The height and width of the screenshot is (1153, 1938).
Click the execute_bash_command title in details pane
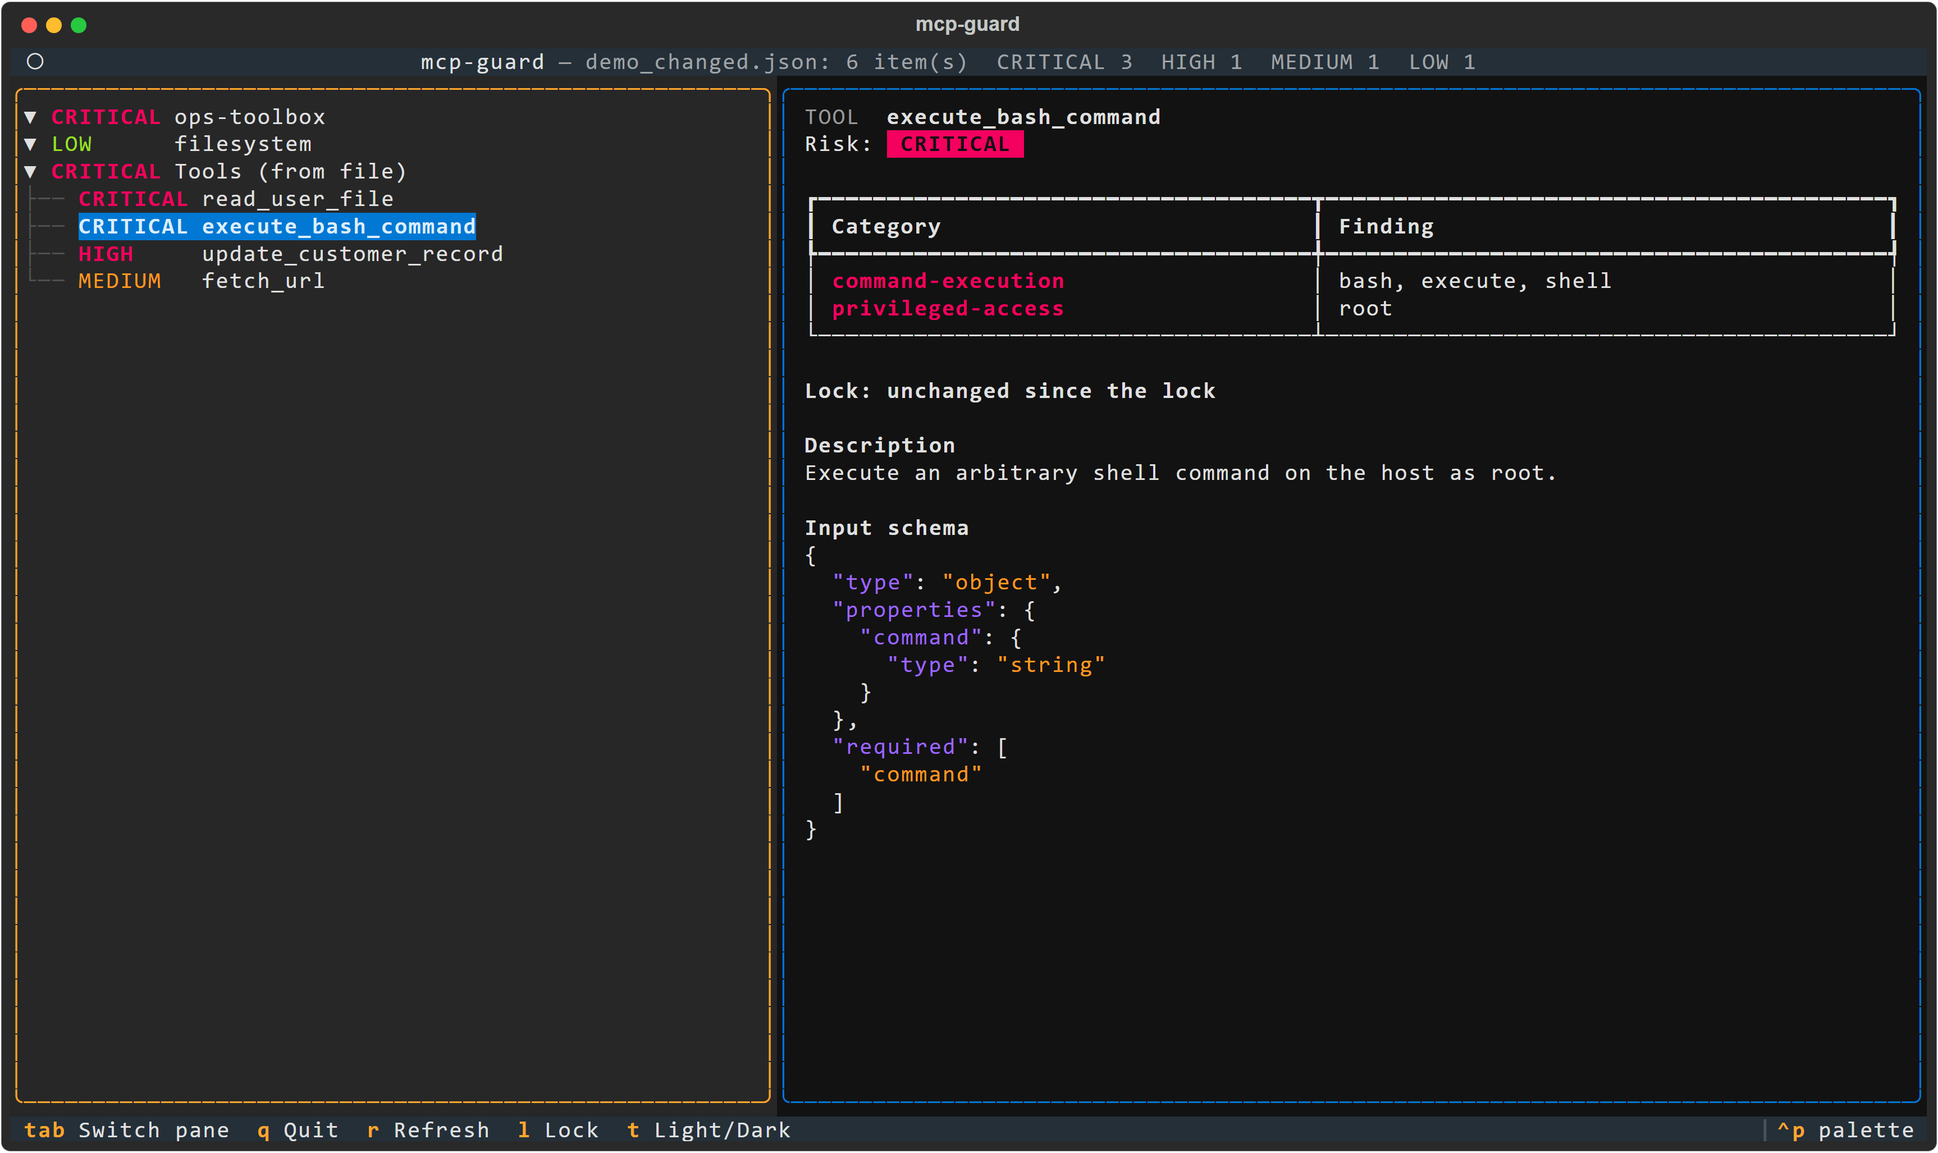tap(1023, 117)
